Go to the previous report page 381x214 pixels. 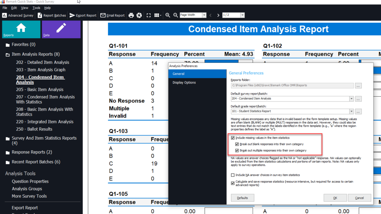tap(211, 15)
